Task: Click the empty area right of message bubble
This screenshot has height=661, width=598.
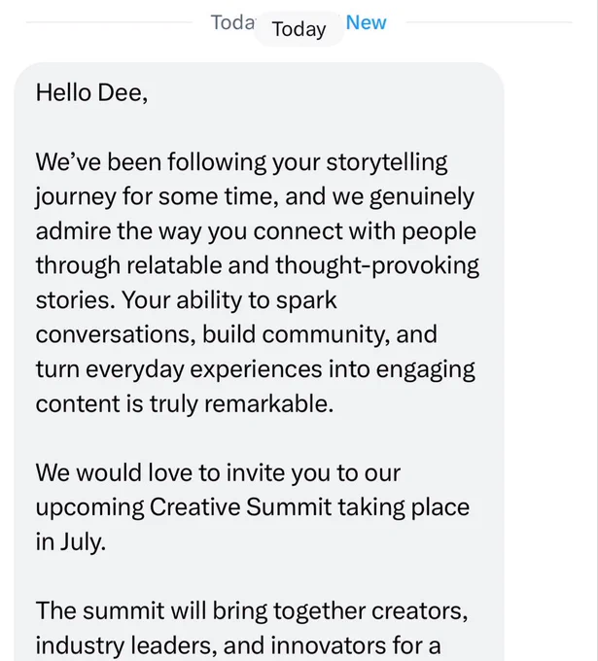Action: [x=548, y=337]
